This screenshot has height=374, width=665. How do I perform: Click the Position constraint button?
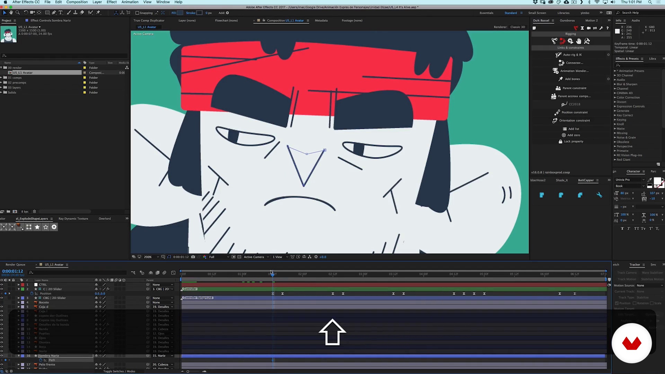pos(571,112)
